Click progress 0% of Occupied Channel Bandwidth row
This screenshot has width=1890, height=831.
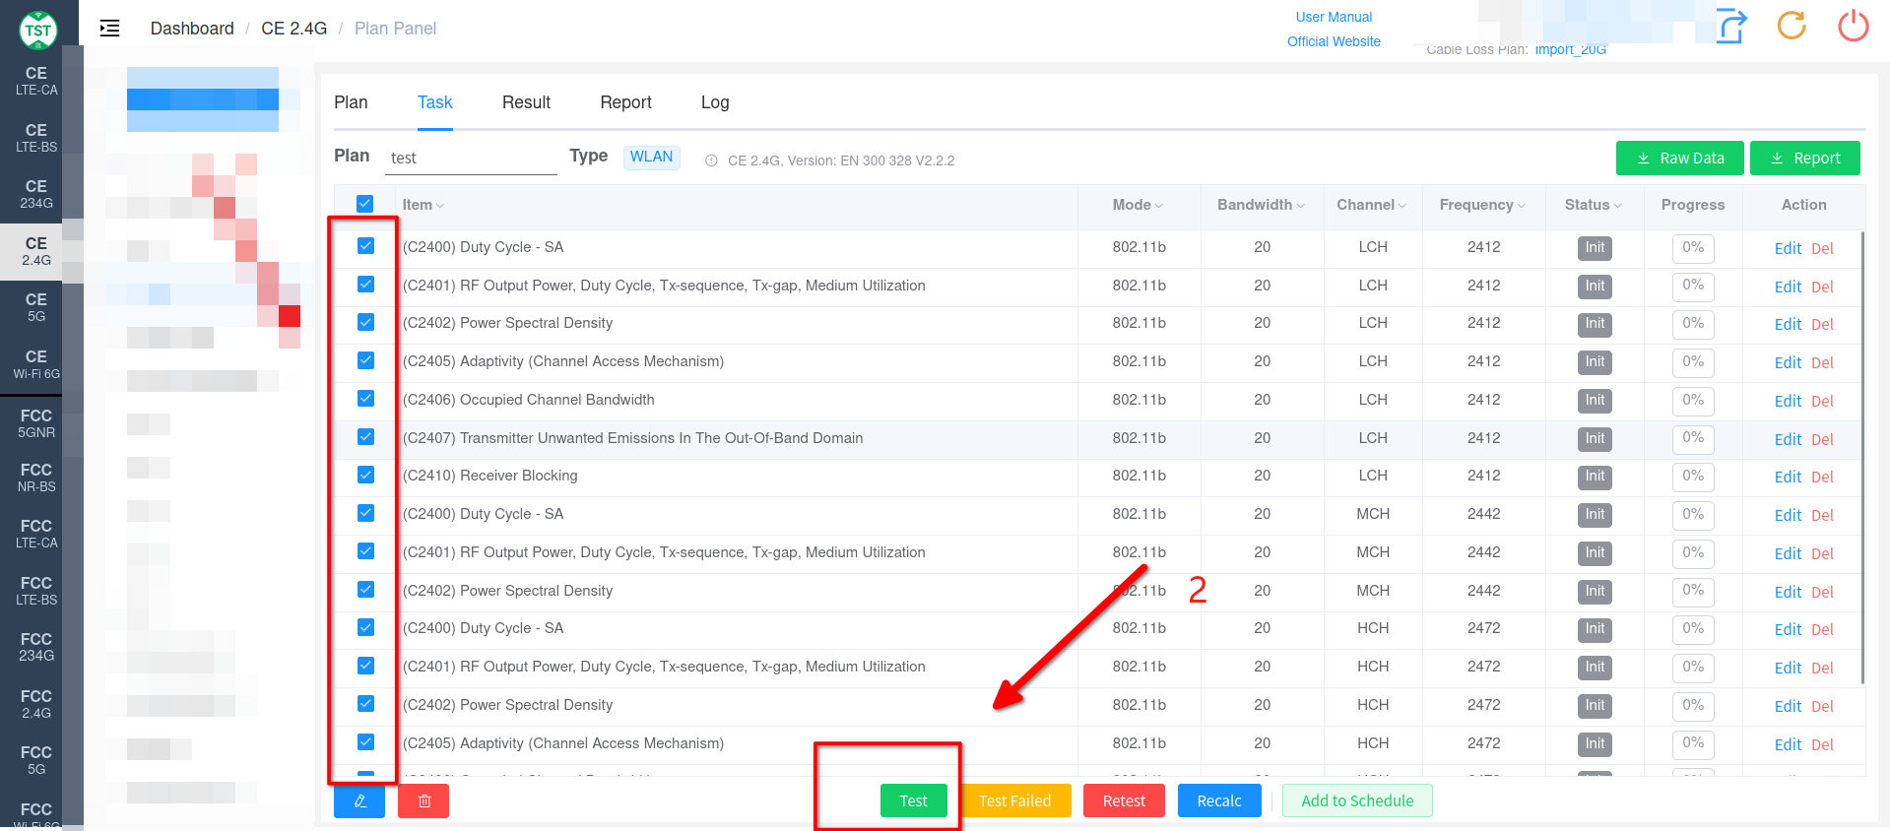pyautogui.click(x=1693, y=401)
